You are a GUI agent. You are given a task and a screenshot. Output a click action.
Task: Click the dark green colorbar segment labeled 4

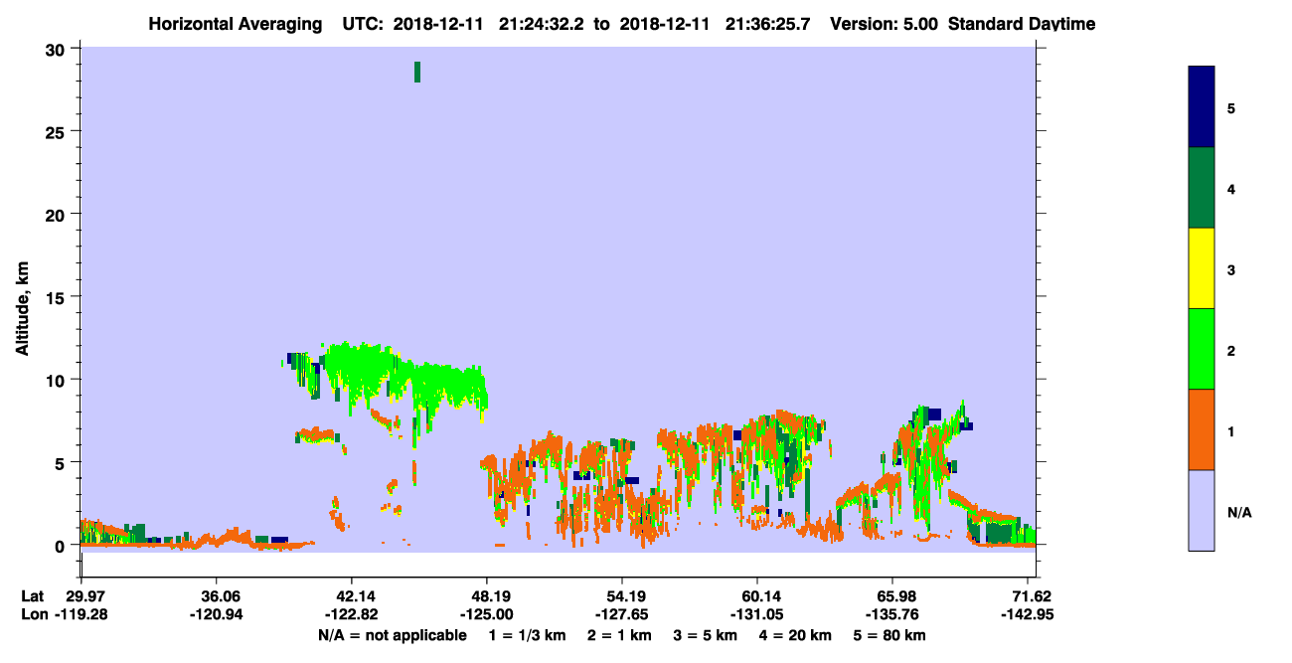pyautogui.click(x=1202, y=188)
